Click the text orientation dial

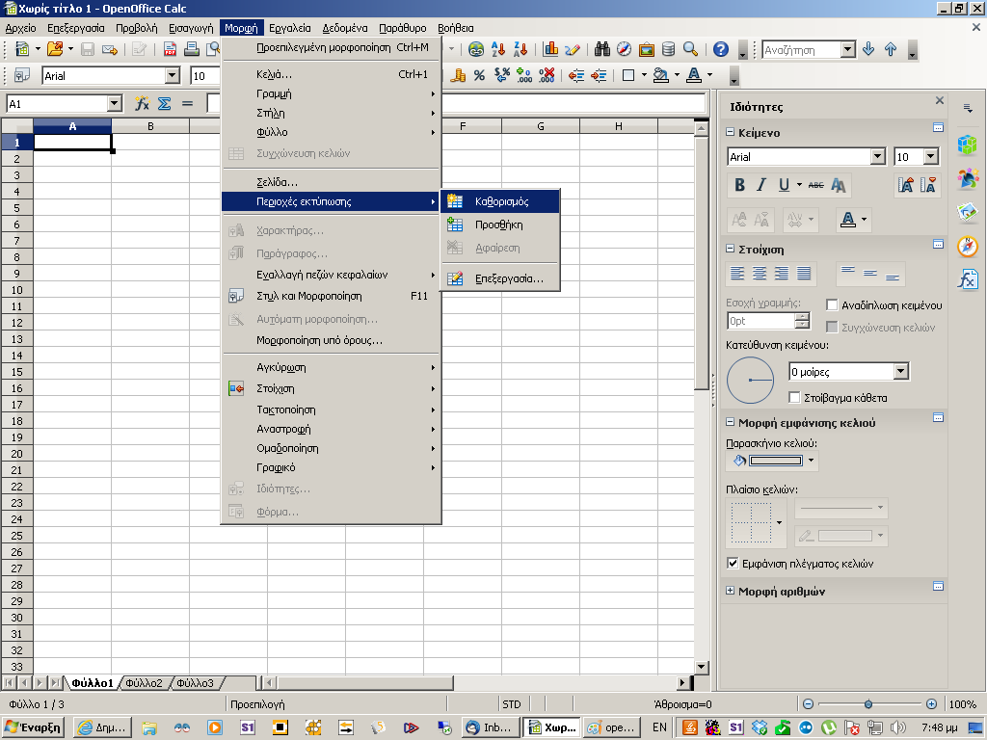point(750,380)
